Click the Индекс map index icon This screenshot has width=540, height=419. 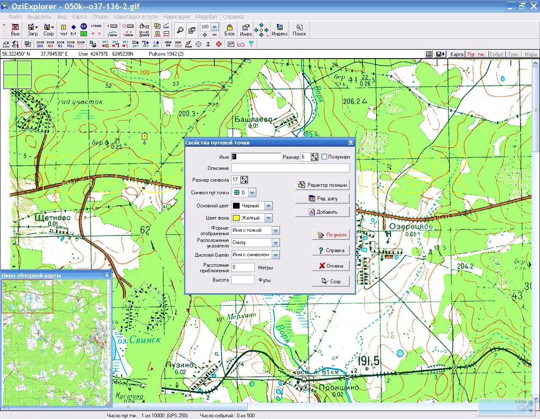point(279,30)
